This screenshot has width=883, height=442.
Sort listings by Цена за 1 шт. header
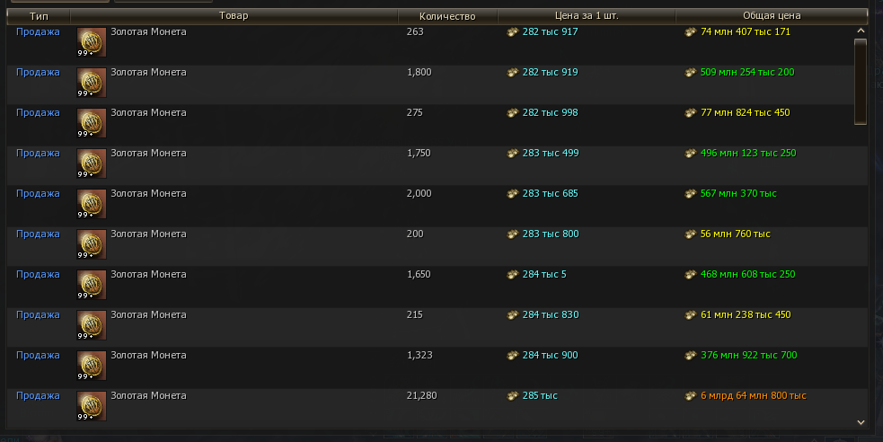(587, 16)
